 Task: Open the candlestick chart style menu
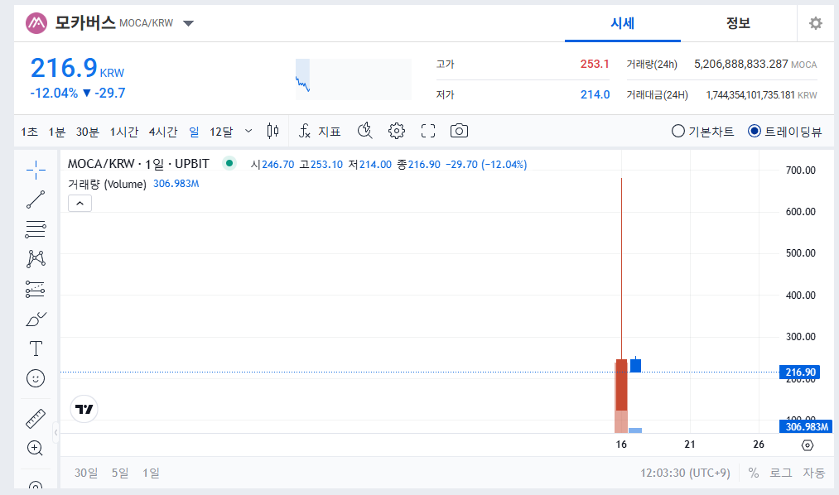(x=272, y=131)
